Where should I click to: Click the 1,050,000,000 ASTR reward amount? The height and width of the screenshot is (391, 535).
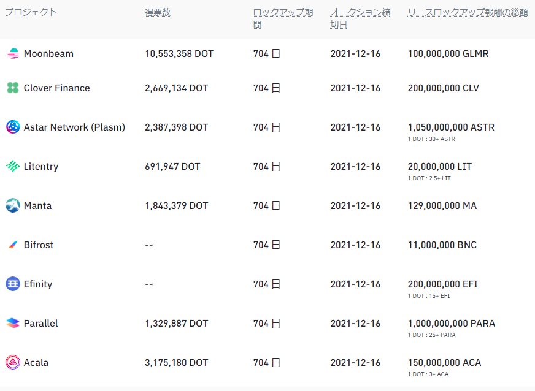451,127
